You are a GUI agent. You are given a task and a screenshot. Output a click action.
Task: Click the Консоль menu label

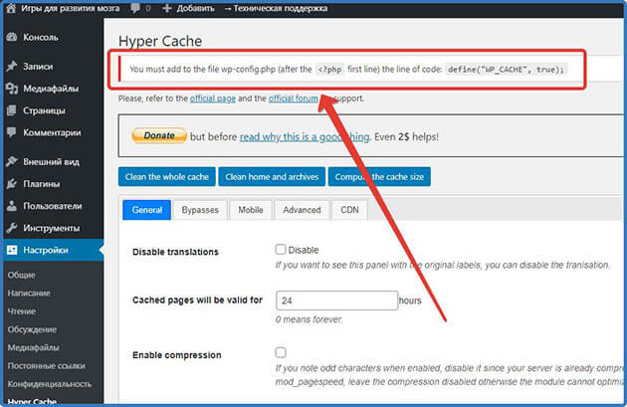click(41, 37)
